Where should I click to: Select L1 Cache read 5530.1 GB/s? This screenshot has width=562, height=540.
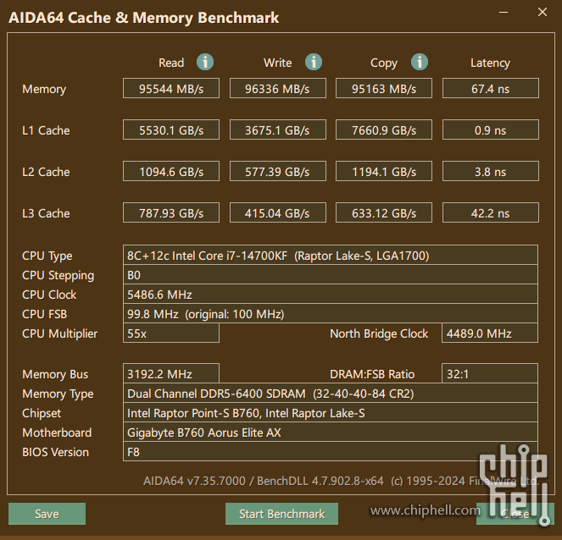(x=171, y=129)
